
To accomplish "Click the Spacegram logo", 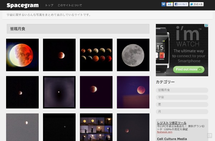I will pyautogui.click(x=23, y=5).
